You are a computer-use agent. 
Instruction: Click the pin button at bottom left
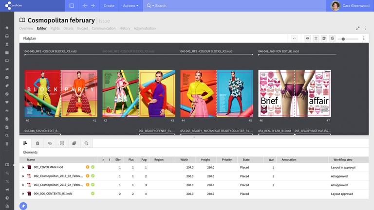(23, 206)
